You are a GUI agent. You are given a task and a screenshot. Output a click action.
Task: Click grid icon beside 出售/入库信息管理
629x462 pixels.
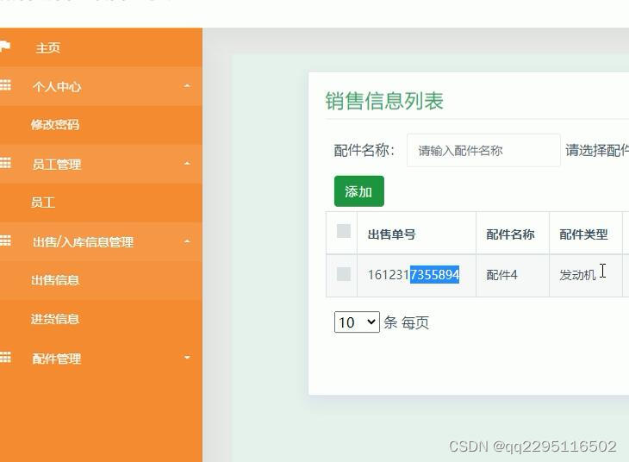(x=5, y=240)
